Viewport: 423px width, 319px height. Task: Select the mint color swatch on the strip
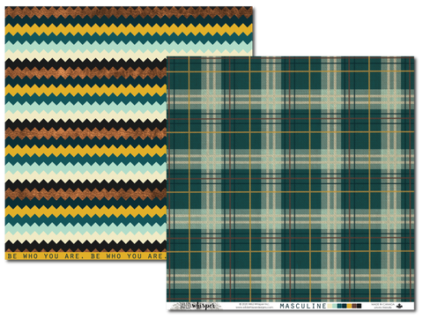click(x=334, y=306)
